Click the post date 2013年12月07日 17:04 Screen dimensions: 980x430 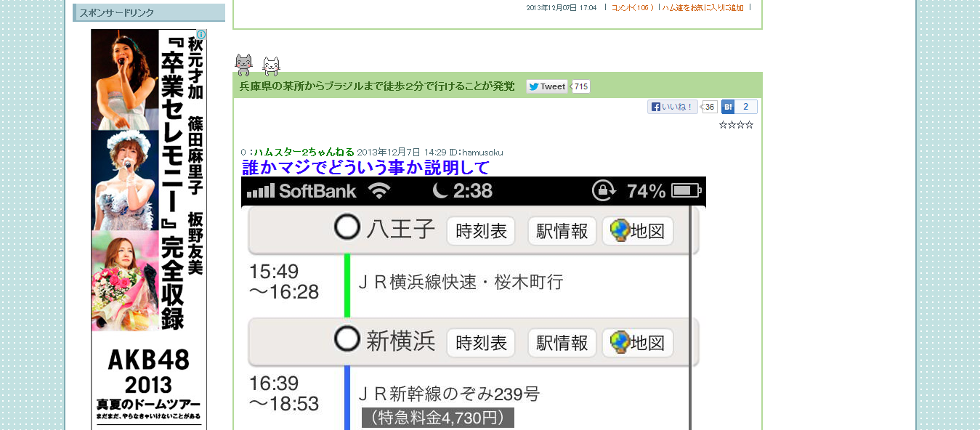tap(561, 8)
